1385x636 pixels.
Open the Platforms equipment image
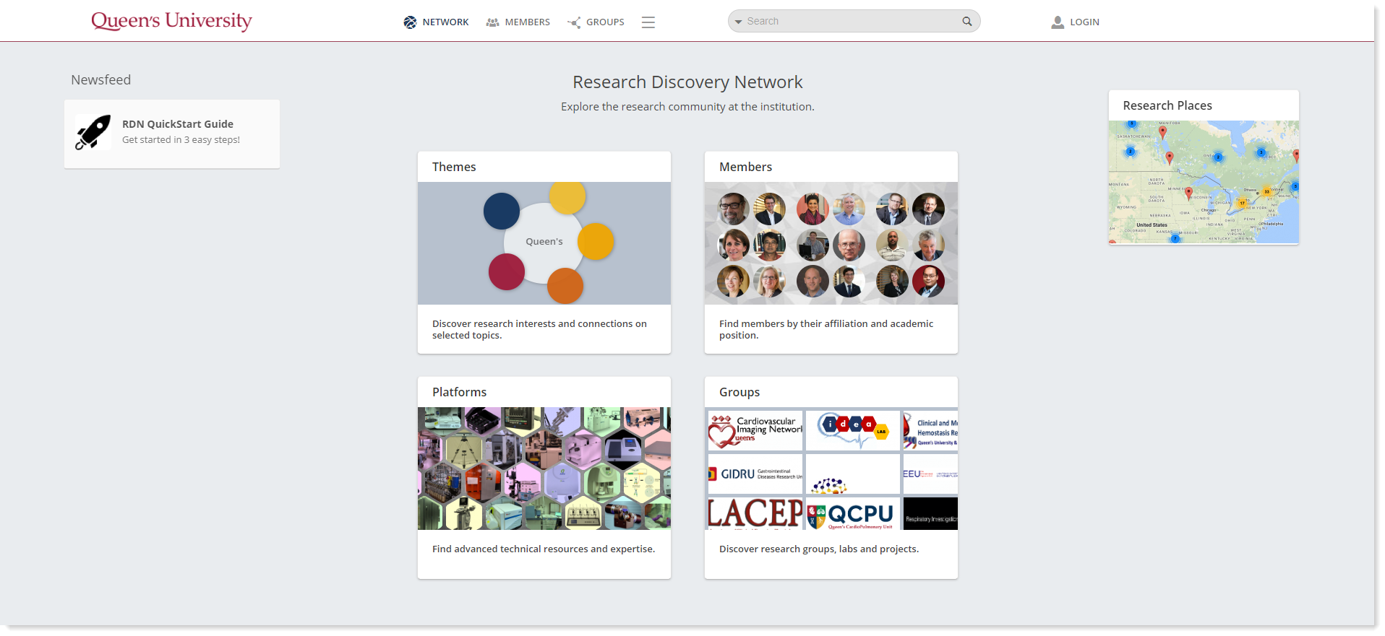tap(544, 469)
